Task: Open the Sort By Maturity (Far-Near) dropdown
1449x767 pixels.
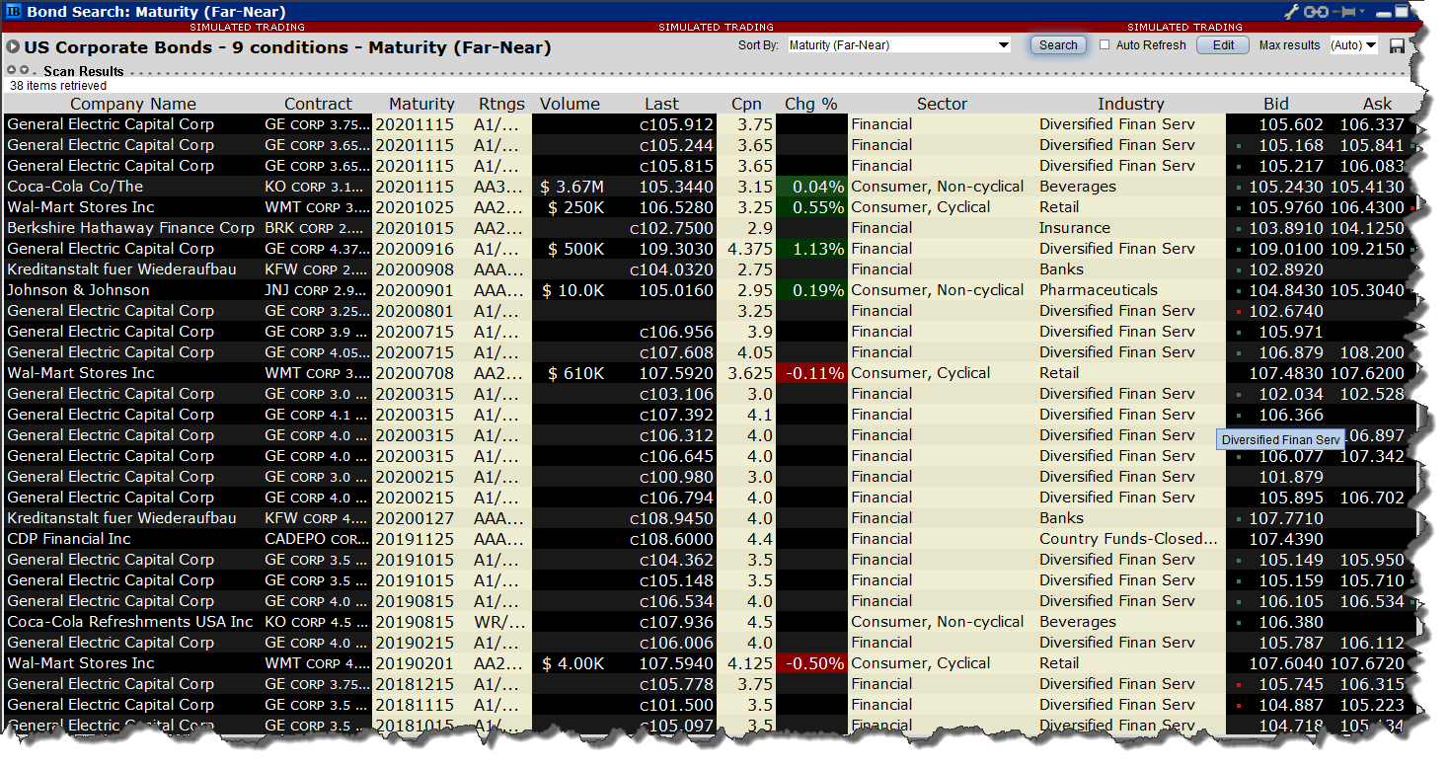Action: click(x=898, y=45)
